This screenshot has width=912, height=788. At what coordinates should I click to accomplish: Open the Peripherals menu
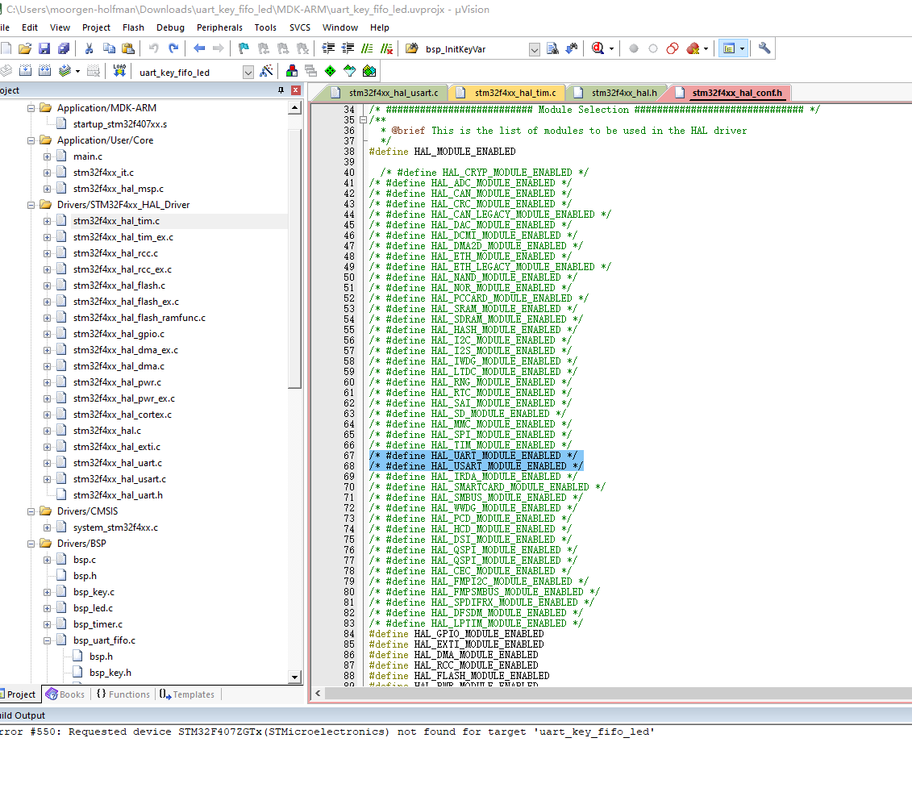click(219, 27)
